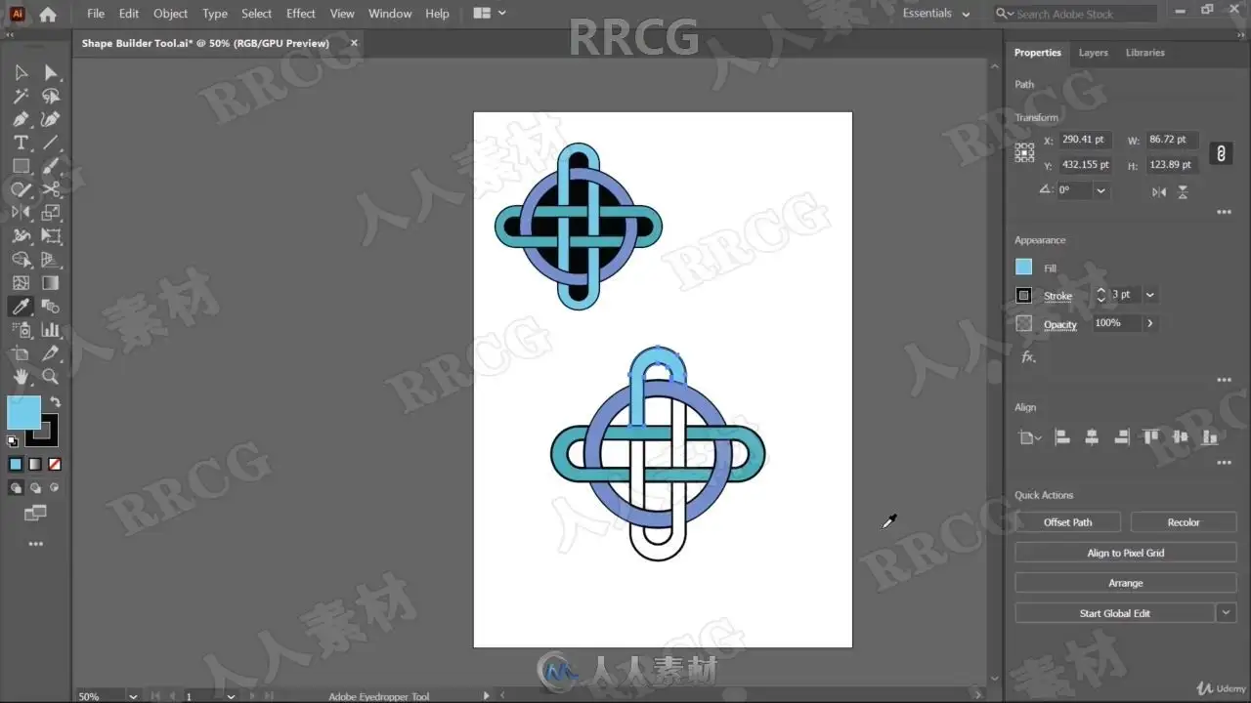The image size is (1251, 703).
Task: Open the Effect menu
Action: pyautogui.click(x=301, y=14)
